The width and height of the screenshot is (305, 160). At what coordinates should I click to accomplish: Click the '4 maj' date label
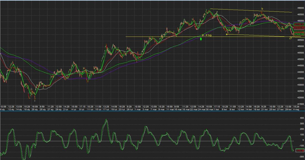[297, 109]
